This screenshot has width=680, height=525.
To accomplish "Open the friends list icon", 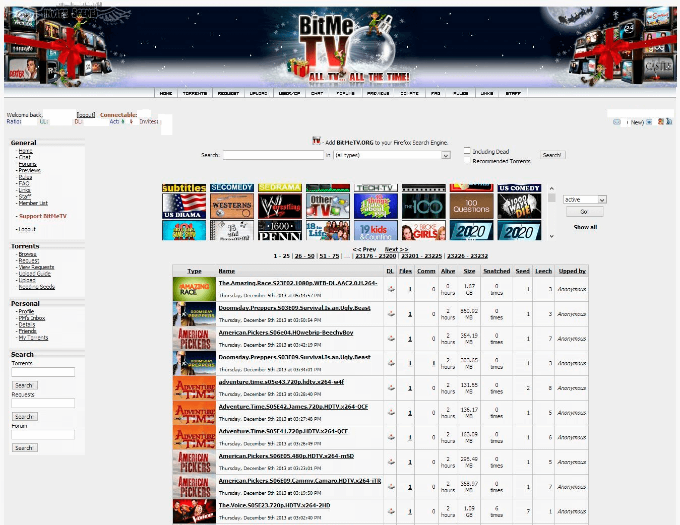I will click(x=661, y=121).
